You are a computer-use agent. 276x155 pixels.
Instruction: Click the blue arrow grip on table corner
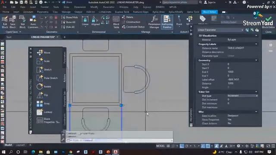pos(122,105)
